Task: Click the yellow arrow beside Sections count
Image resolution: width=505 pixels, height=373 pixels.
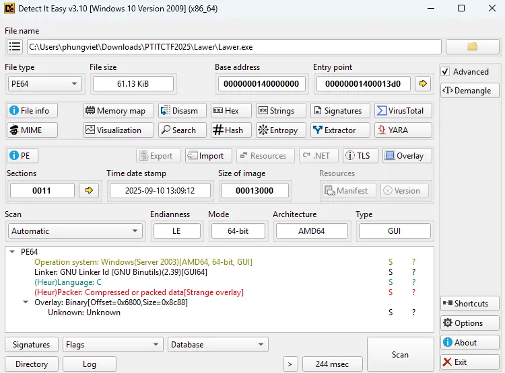Action: tap(88, 190)
